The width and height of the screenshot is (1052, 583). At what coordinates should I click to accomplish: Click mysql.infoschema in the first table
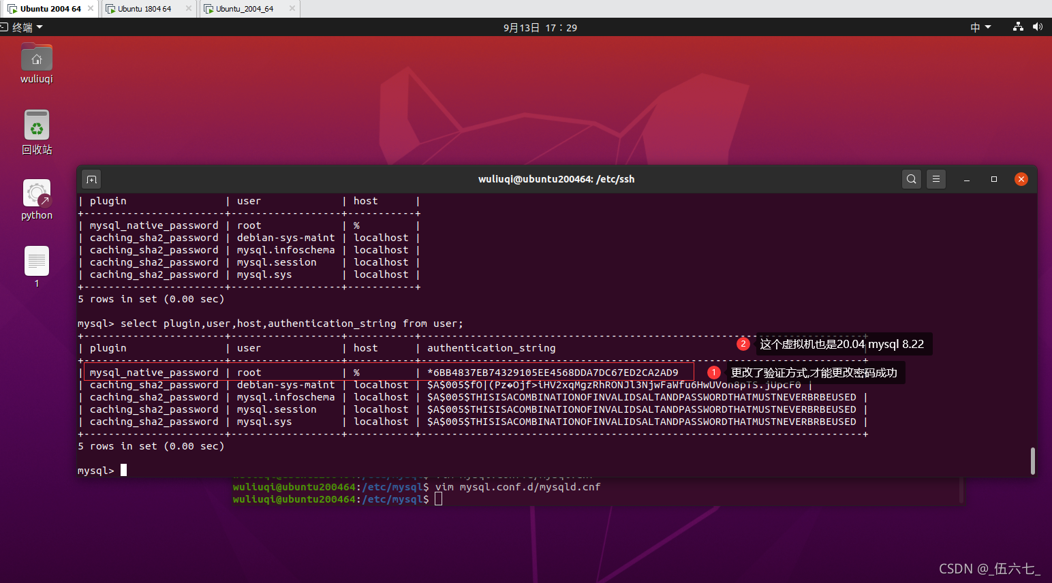(286, 250)
